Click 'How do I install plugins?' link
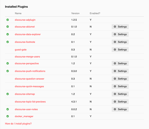The width and height of the screenshot is (149, 129). [x=18, y=124]
